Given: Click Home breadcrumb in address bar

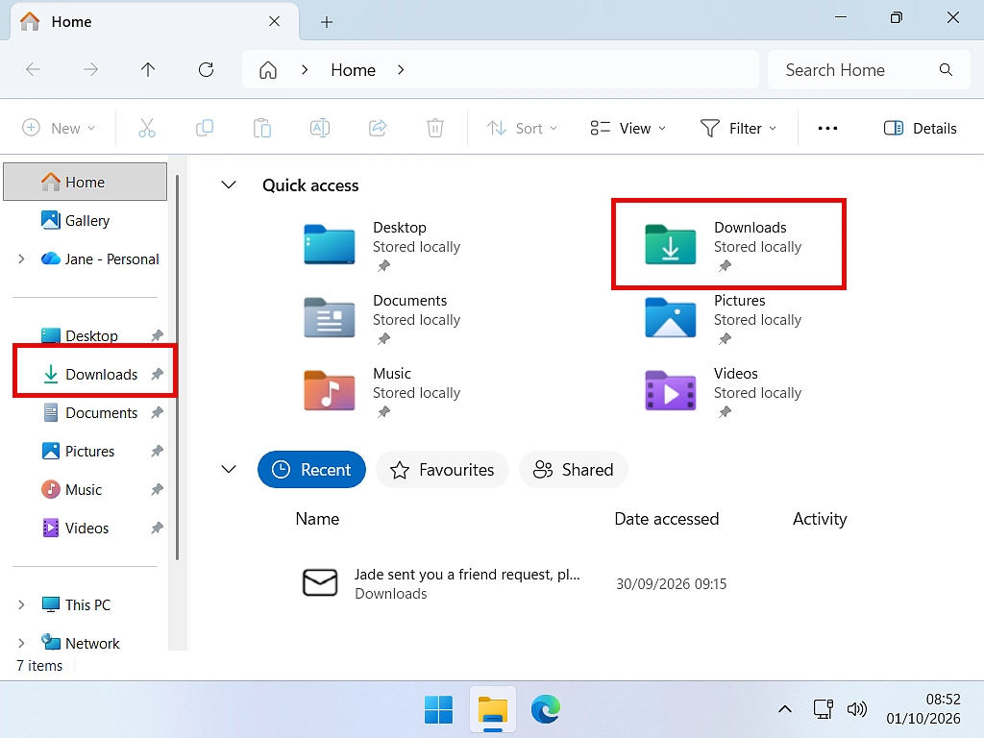Looking at the screenshot, I should 354,69.
